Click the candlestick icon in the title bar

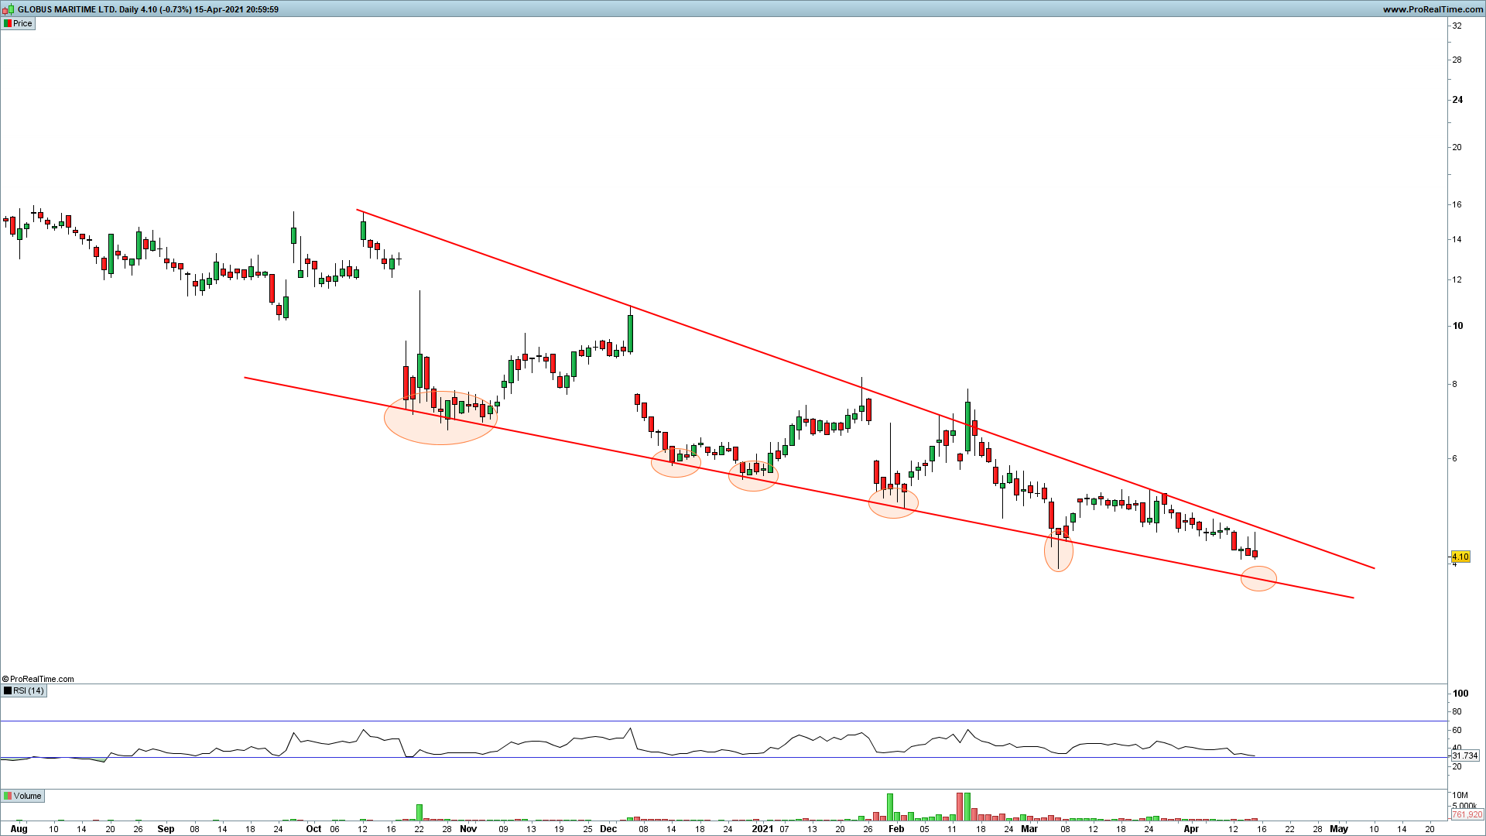tap(9, 9)
